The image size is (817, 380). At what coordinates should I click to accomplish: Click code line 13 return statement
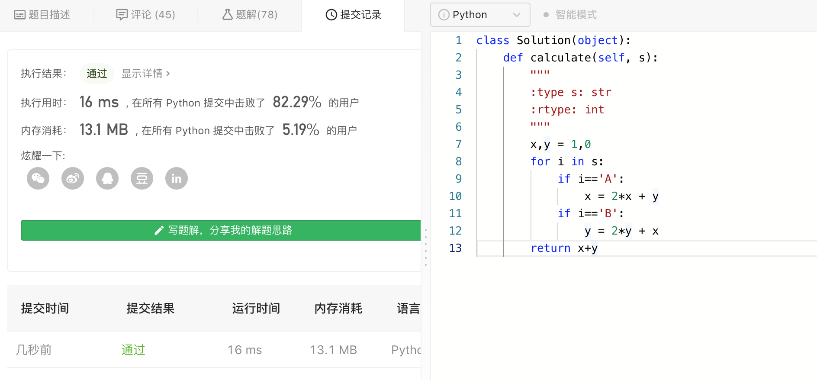click(x=564, y=248)
